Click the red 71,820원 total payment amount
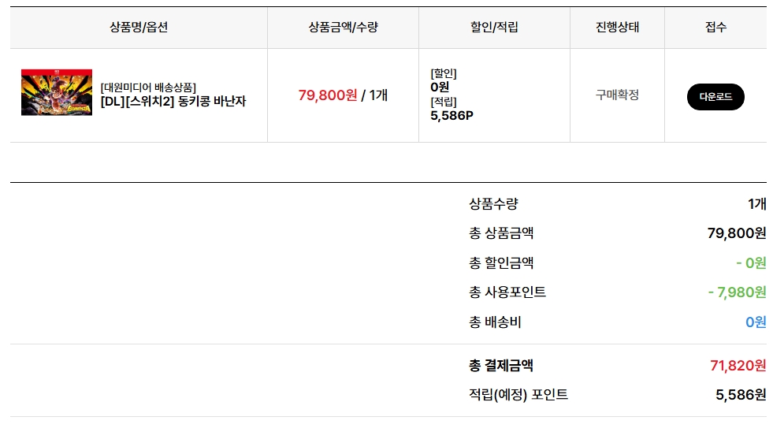773x428 pixels. 738,366
